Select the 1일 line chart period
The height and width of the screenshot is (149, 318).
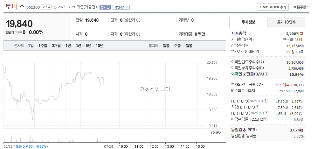[x=31, y=46]
